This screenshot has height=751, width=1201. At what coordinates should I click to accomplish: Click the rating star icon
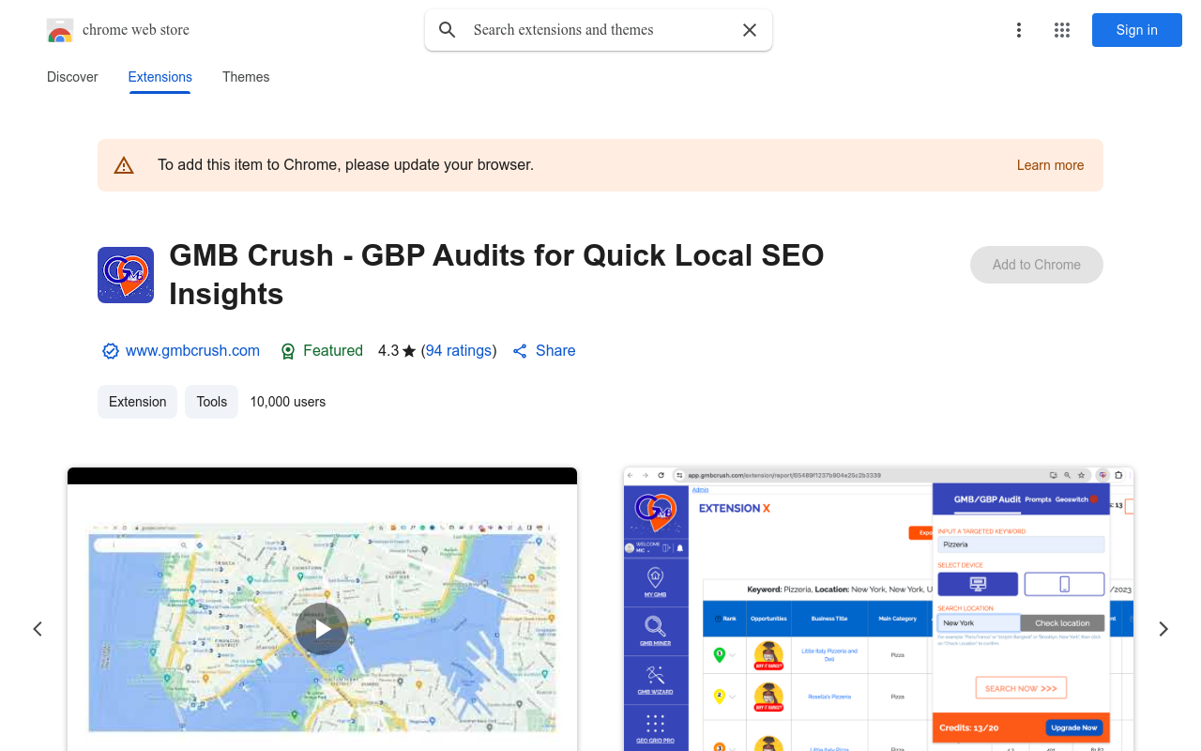tap(409, 351)
